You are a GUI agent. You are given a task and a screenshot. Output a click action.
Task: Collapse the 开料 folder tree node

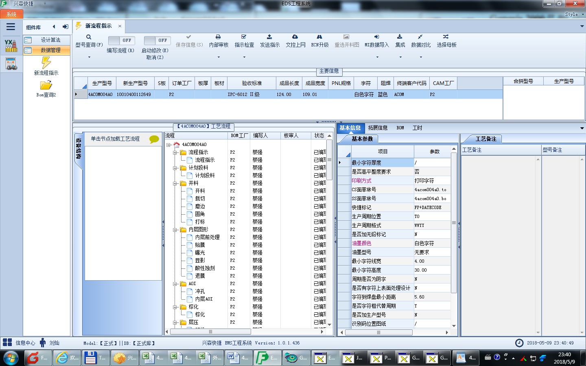[x=175, y=183]
